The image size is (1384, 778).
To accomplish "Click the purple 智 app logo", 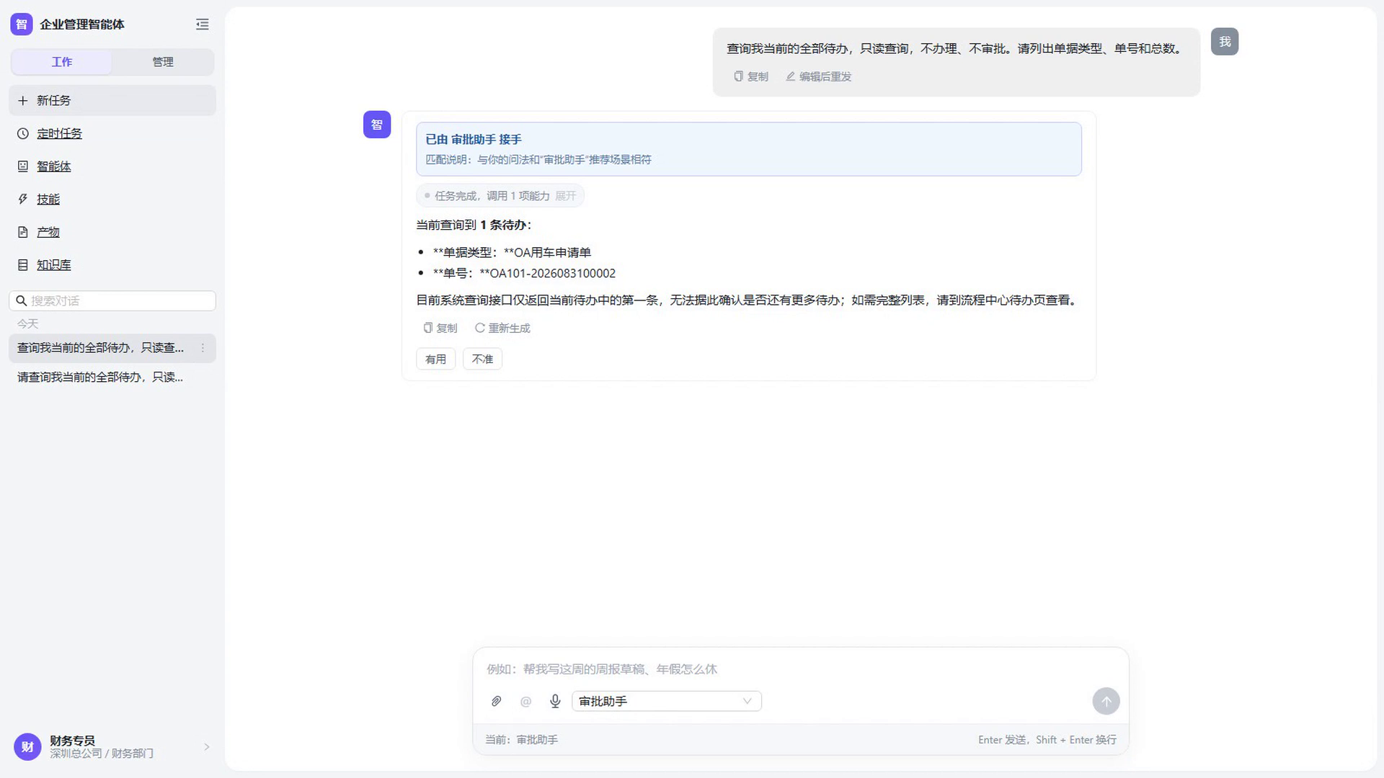I will [22, 24].
